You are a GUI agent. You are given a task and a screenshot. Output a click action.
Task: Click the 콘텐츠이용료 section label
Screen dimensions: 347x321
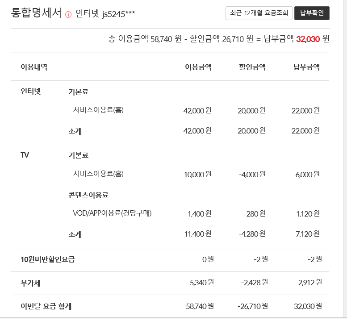point(88,195)
